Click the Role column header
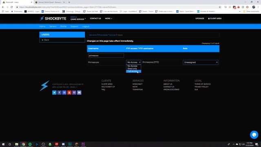This screenshot has height=147, width=261. click(185, 49)
